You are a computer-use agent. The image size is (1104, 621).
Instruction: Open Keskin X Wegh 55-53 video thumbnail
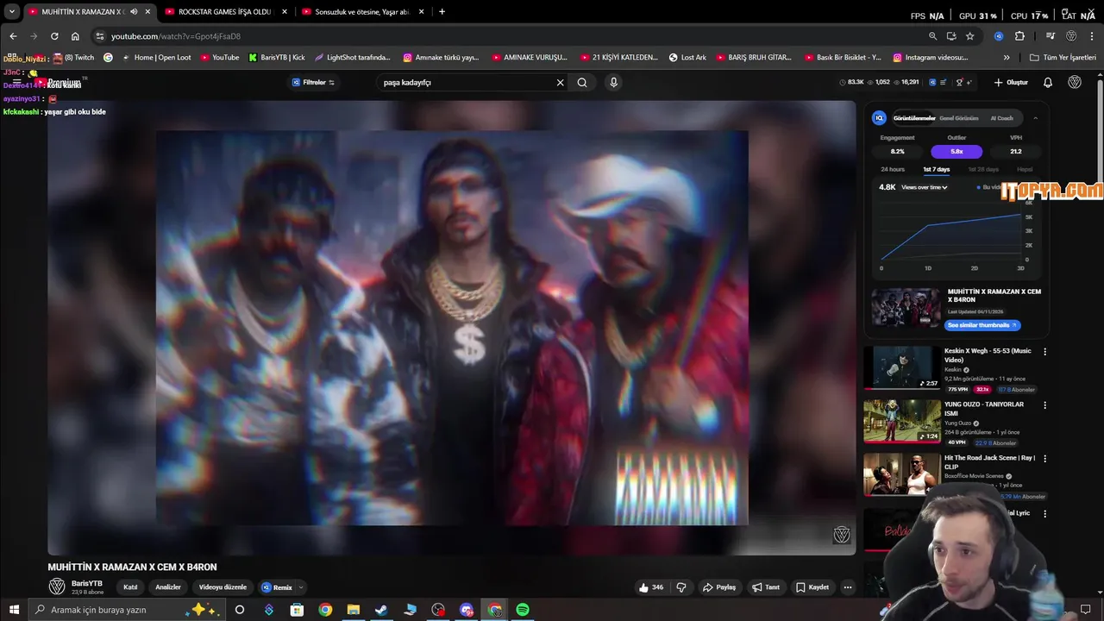pyautogui.click(x=902, y=368)
